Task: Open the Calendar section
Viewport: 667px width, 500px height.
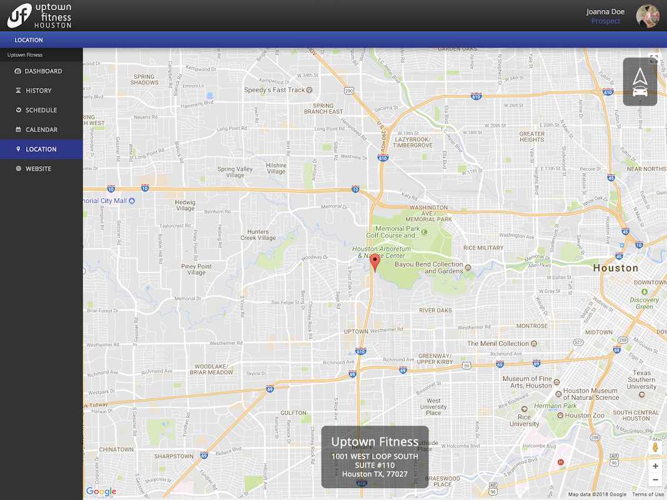Action: pyautogui.click(x=41, y=130)
